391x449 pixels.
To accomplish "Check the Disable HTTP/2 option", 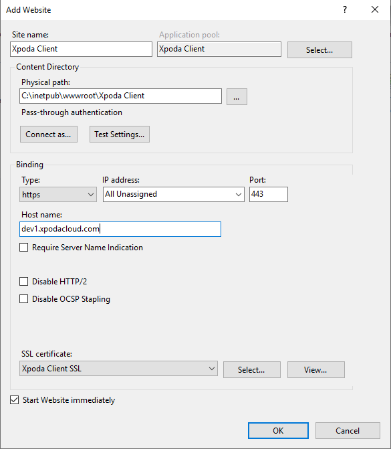I will click(x=24, y=282).
